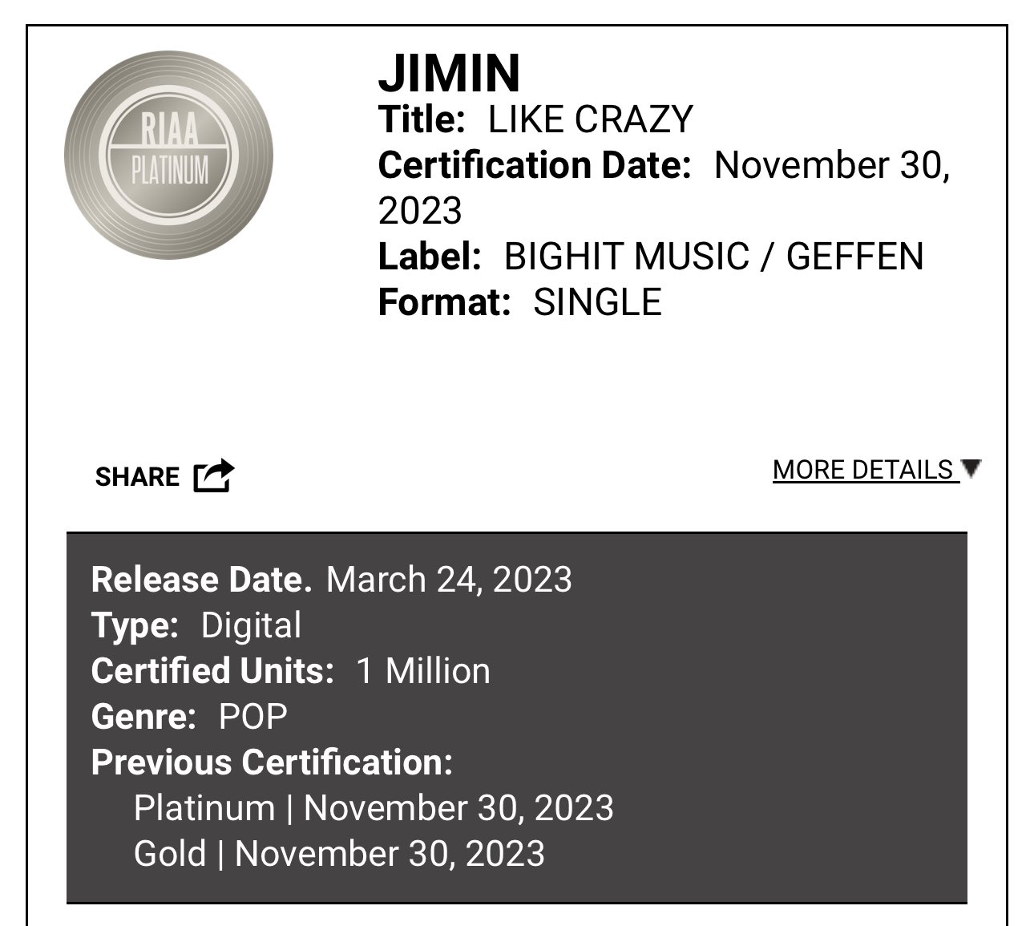Screen dimensions: 1034x926
Task: Toggle the triangle beside MORE DETAILS
Action: (971, 468)
